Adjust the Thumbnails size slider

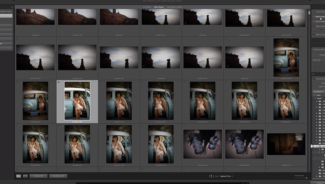pyautogui.click(x=306, y=178)
